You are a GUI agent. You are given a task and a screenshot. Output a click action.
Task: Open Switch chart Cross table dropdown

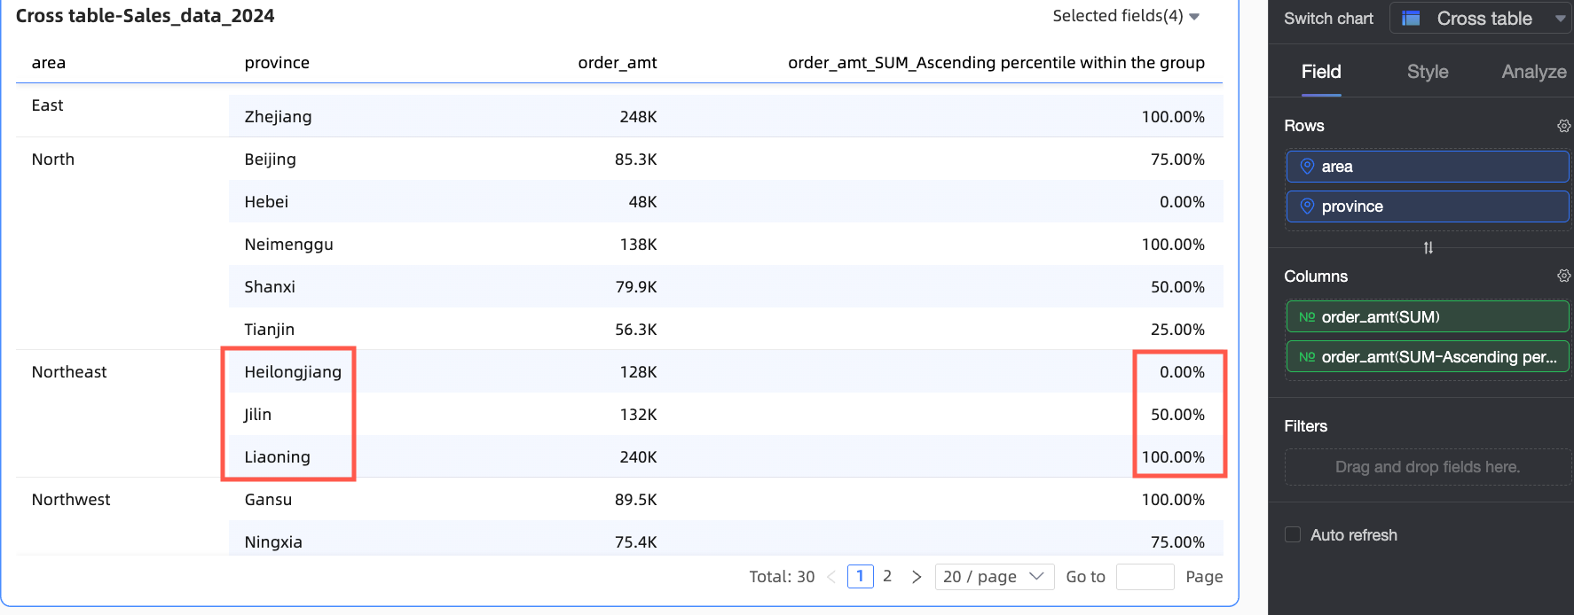1481,18
